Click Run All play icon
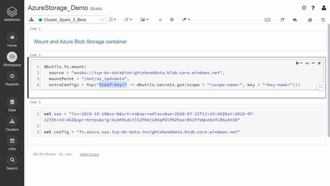Screen dimensions: 330x186 pyautogui.click(x=172, y=20)
